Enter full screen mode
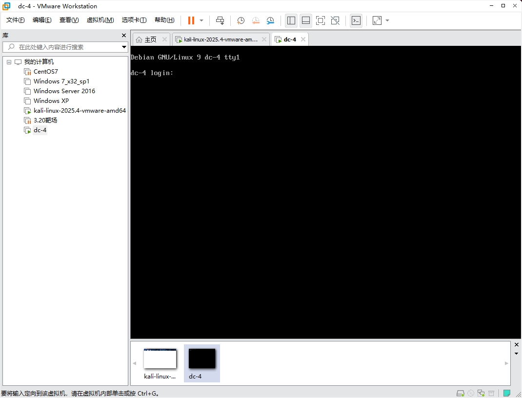The width and height of the screenshot is (522, 398). [320, 20]
